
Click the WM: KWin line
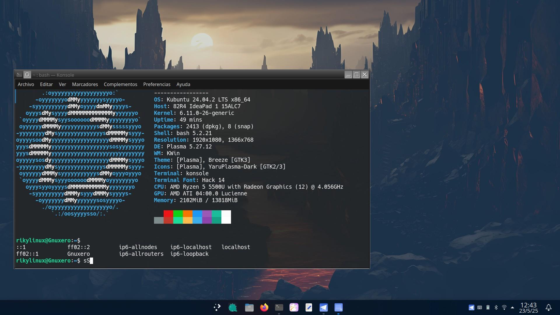tap(167, 153)
